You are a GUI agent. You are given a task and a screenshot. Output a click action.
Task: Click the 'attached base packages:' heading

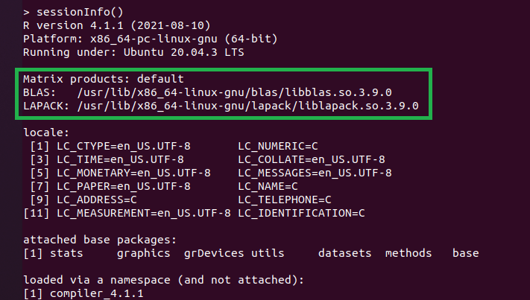pyautogui.click(x=101, y=240)
